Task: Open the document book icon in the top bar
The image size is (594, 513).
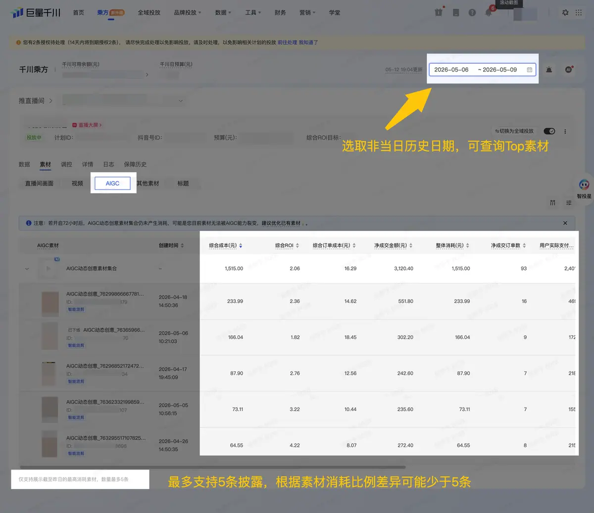Action: (456, 13)
